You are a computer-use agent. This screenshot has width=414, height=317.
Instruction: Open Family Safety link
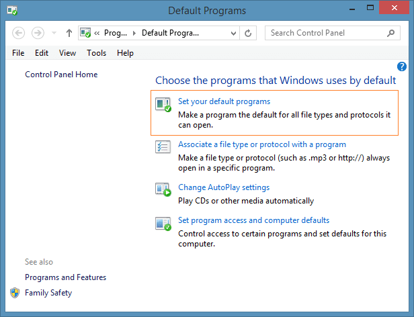click(x=48, y=293)
